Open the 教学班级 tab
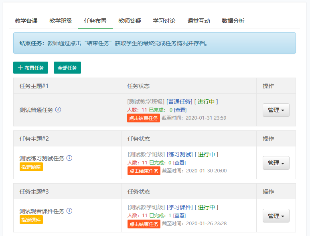Viewport: 310px width, 236px height. (x=61, y=21)
